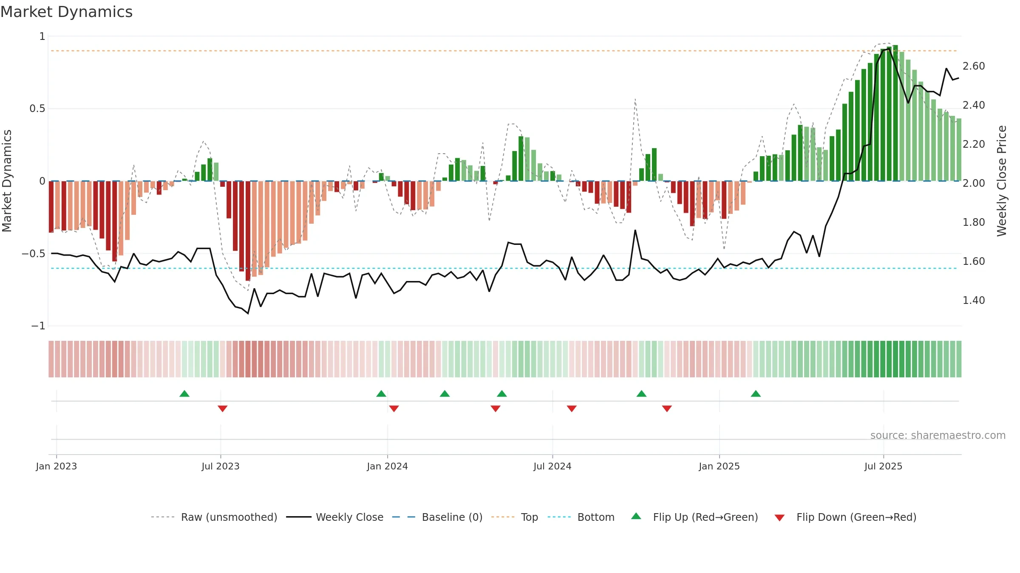Click the red flip-down marker just after Jan 2024
The width and height of the screenshot is (1020, 573).
tap(394, 408)
